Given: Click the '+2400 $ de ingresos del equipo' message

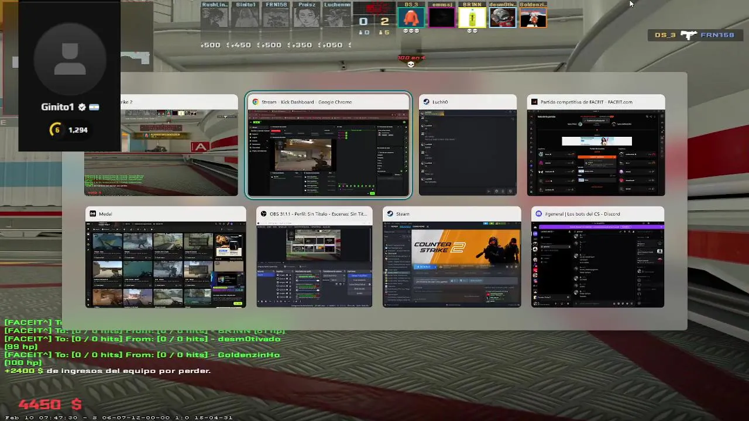Looking at the screenshot, I should coord(108,371).
